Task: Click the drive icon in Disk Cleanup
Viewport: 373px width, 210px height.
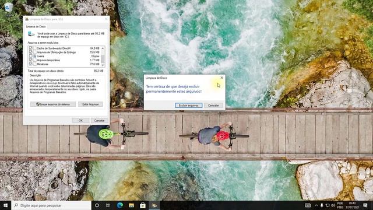Action: 31,34
